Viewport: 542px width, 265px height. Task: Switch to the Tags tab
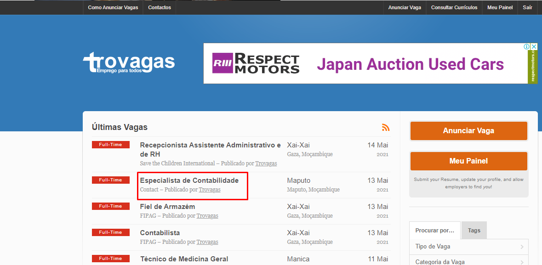(x=474, y=231)
